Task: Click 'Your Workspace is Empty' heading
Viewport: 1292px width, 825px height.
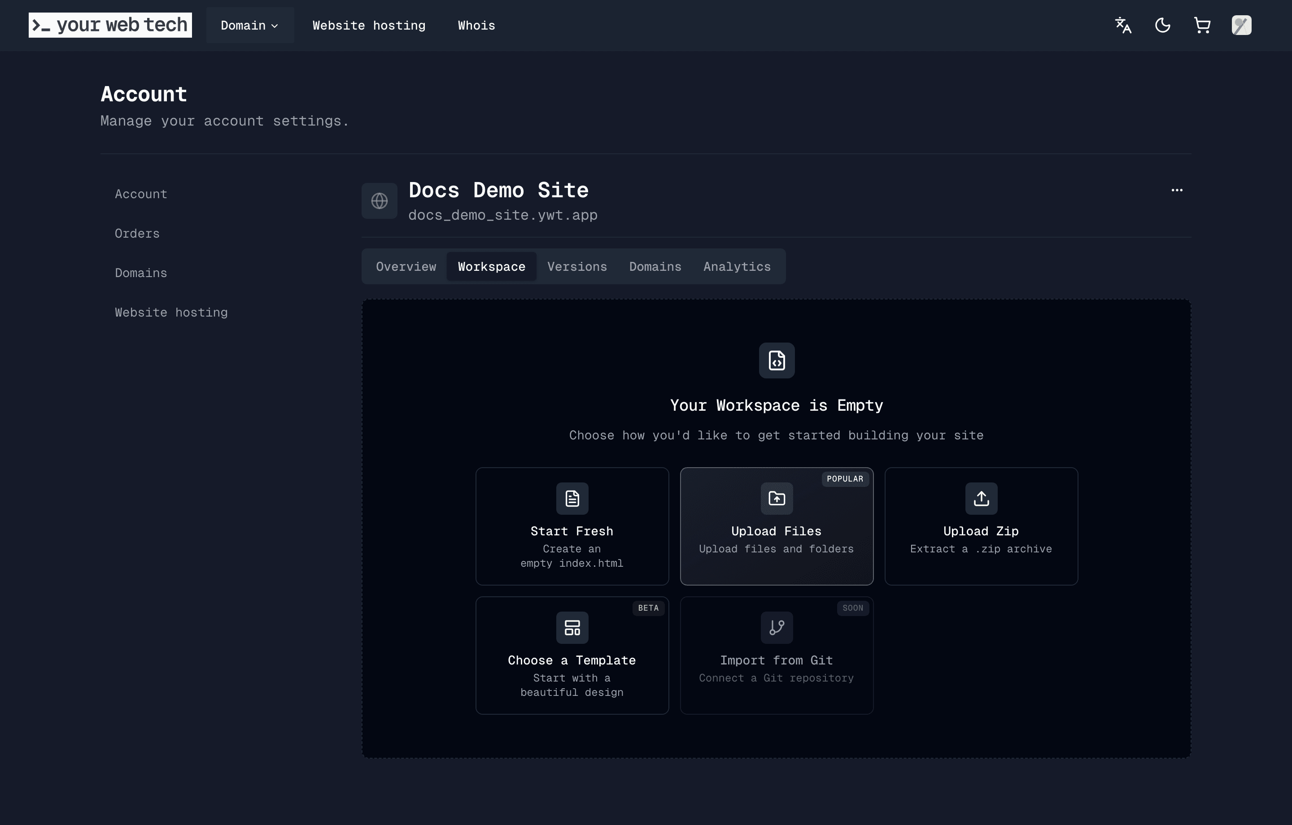Action: click(x=777, y=405)
